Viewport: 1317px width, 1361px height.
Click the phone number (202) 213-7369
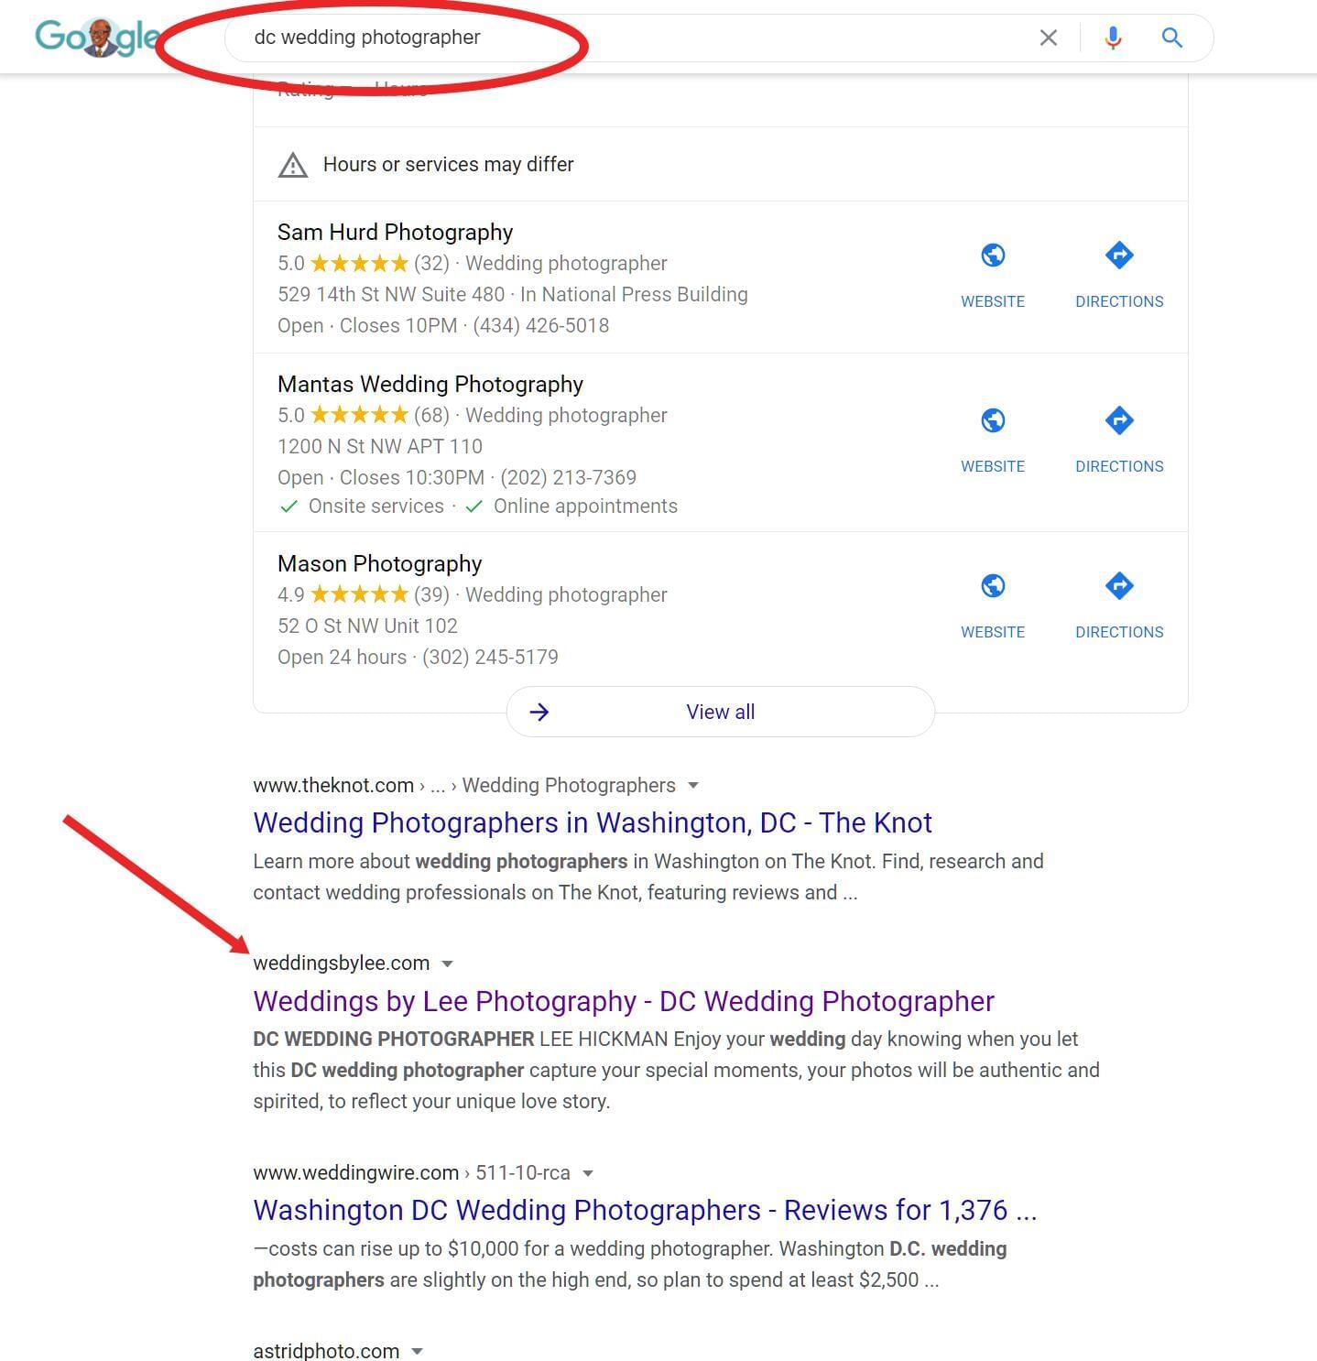pyautogui.click(x=568, y=478)
